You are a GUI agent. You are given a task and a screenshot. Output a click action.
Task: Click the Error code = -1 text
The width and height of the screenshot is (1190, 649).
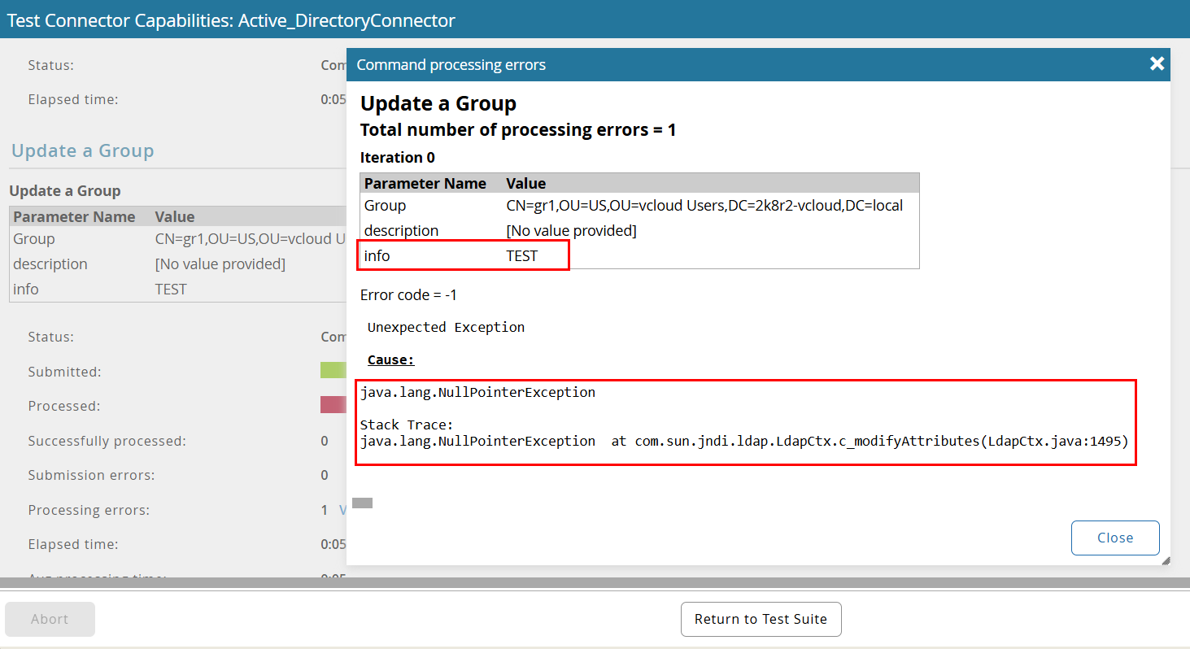pyautogui.click(x=414, y=294)
